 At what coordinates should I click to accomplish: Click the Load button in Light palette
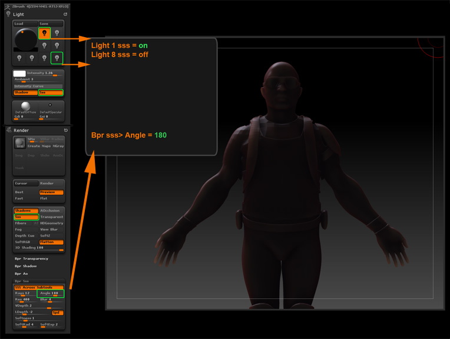click(x=25, y=24)
